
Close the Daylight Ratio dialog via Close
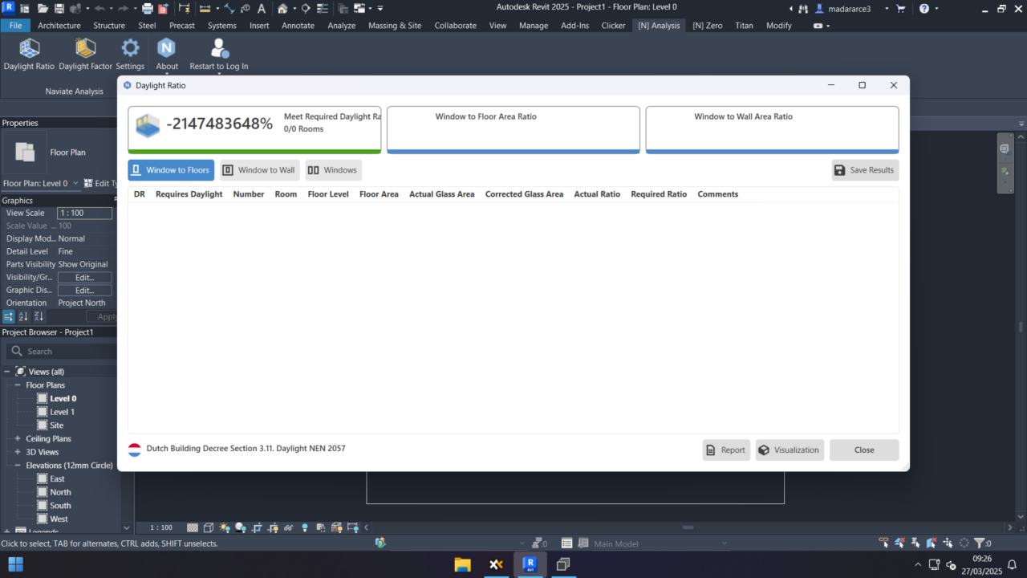[x=863, y=450]
